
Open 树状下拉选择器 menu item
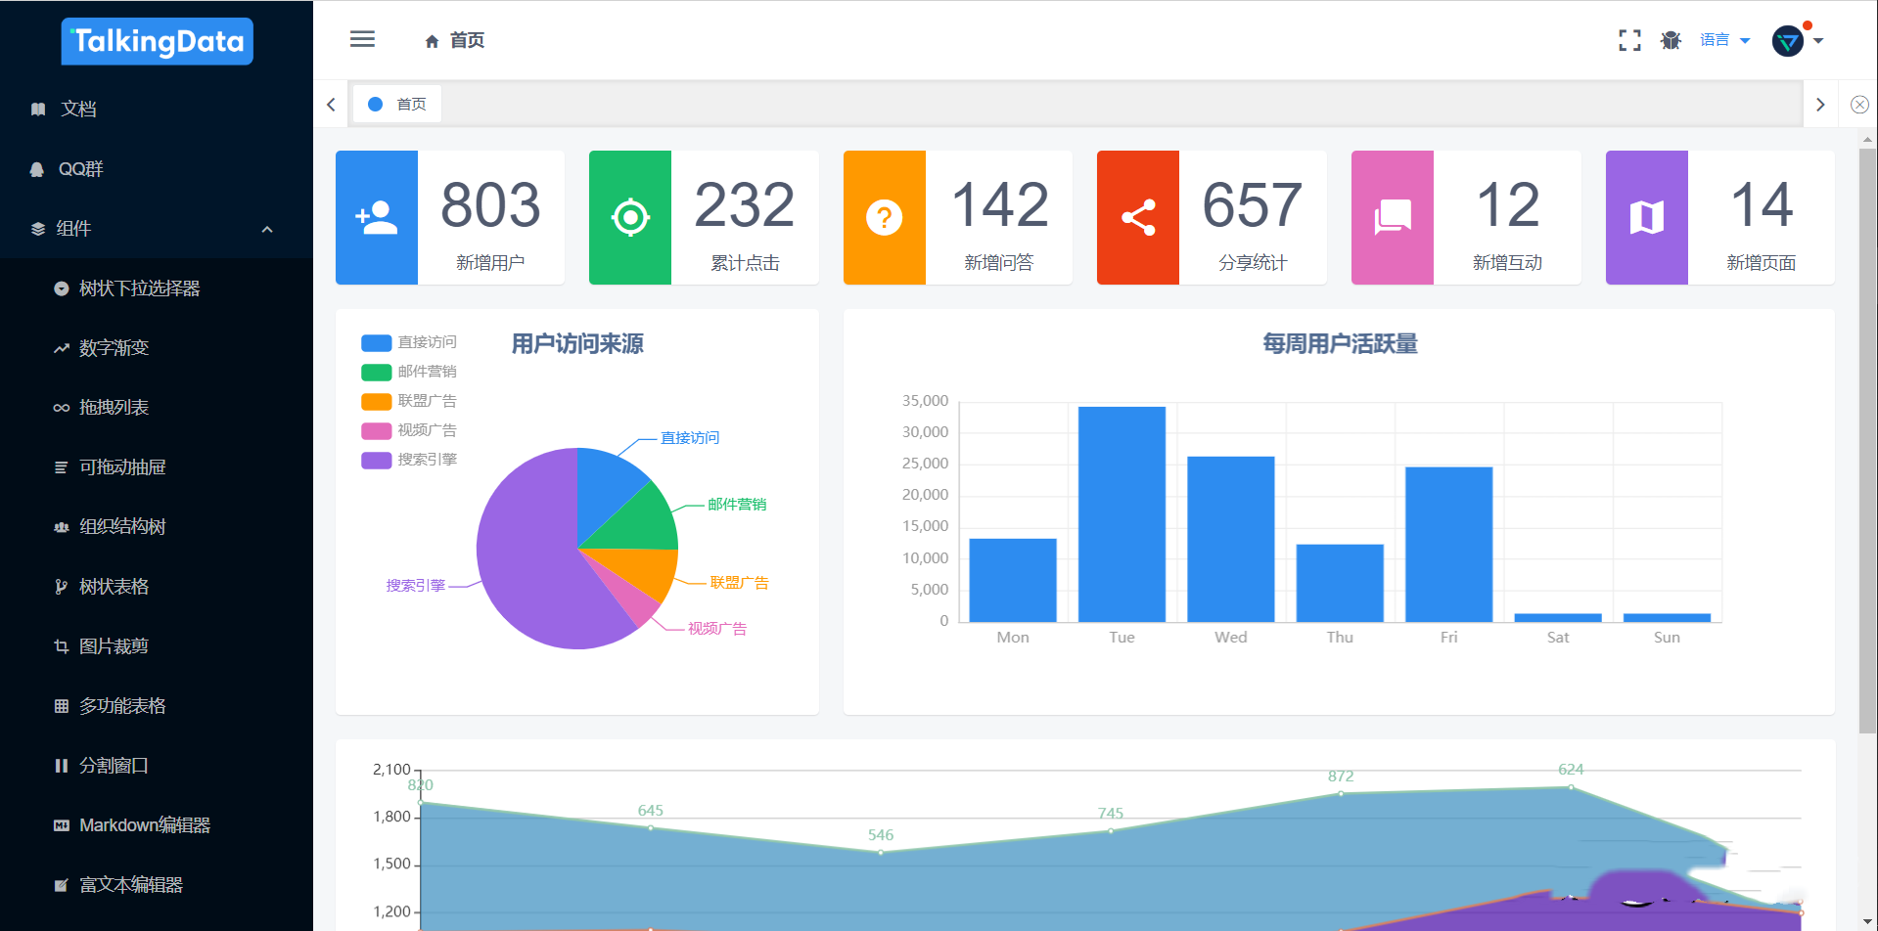pos(157,288)
